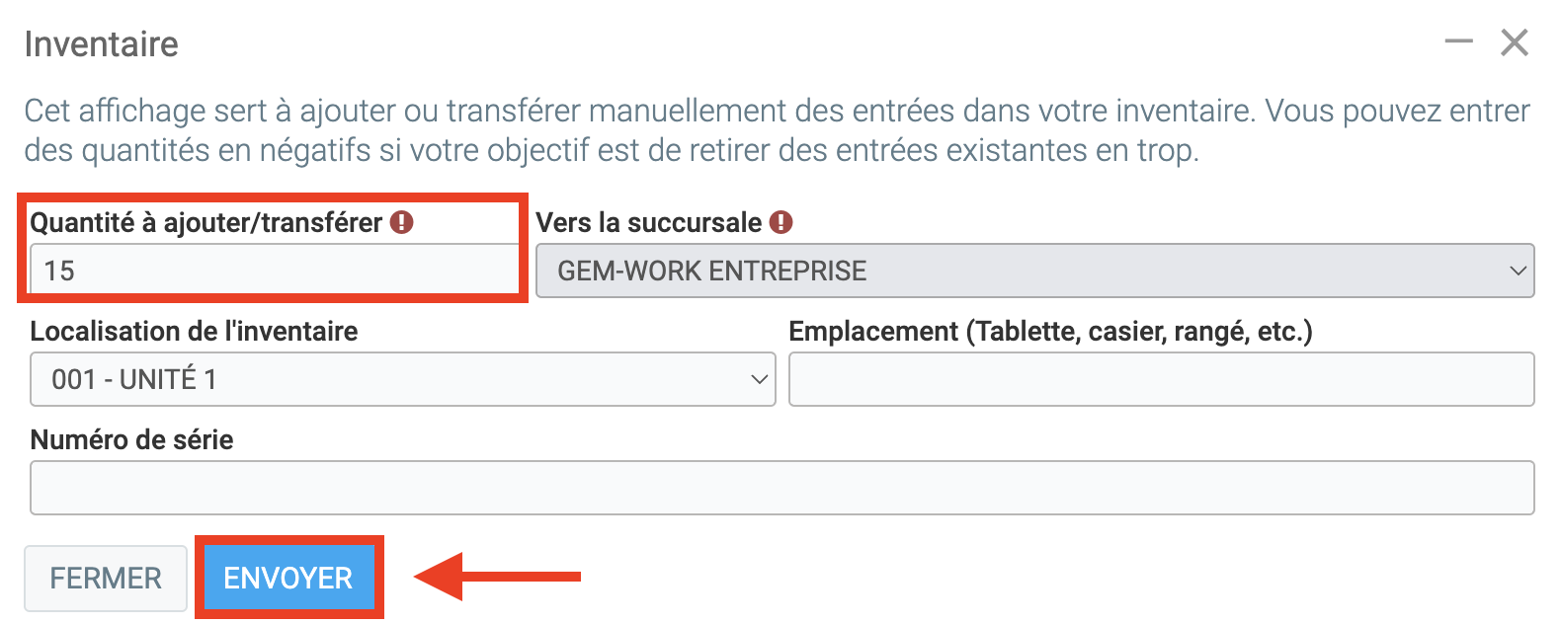Click the warning icon beside Vers la succursale

click(x=780, y=222)
